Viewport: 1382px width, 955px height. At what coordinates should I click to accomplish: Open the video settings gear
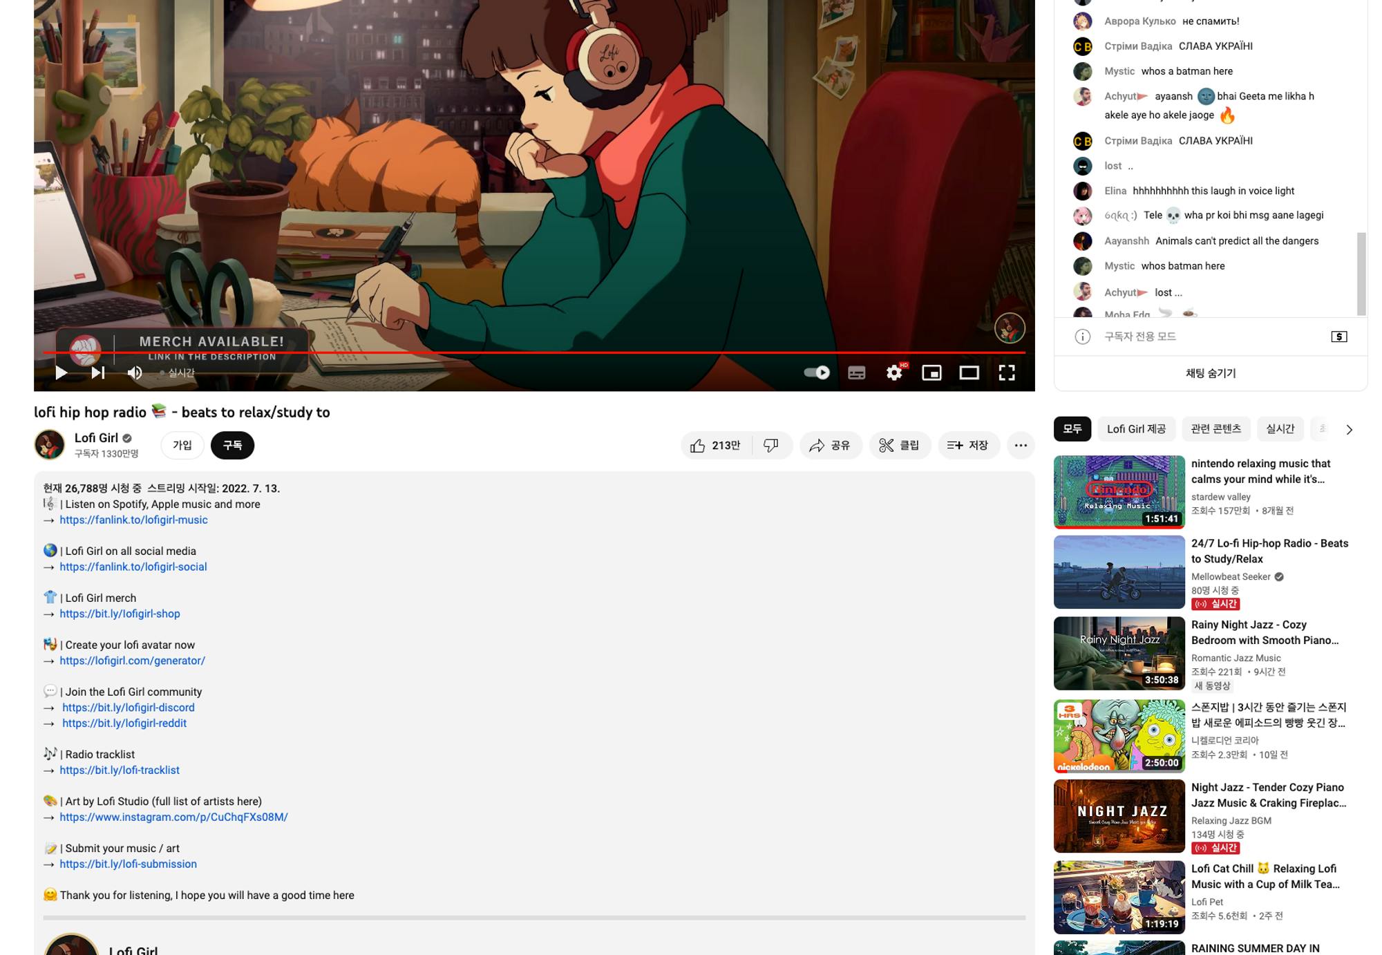(x=894, y=372)
